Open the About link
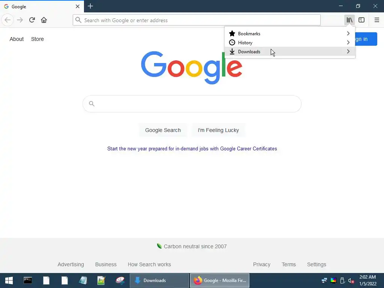384x288 pixels. click(16, 39)
